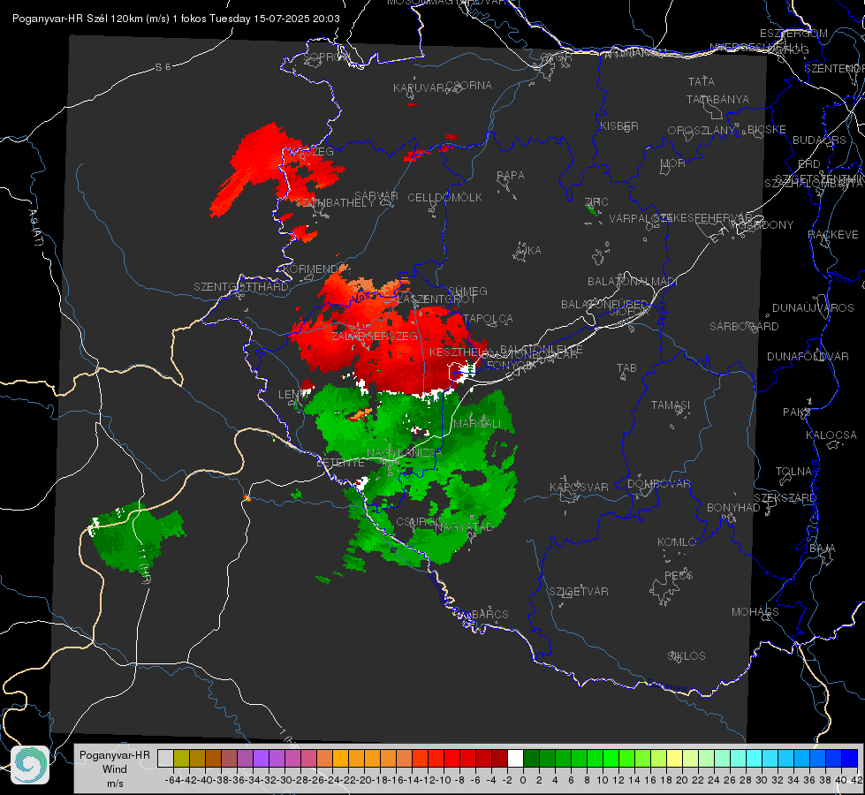
Task: Select the white legend swatch between -2 and 0
Action: 515,758
